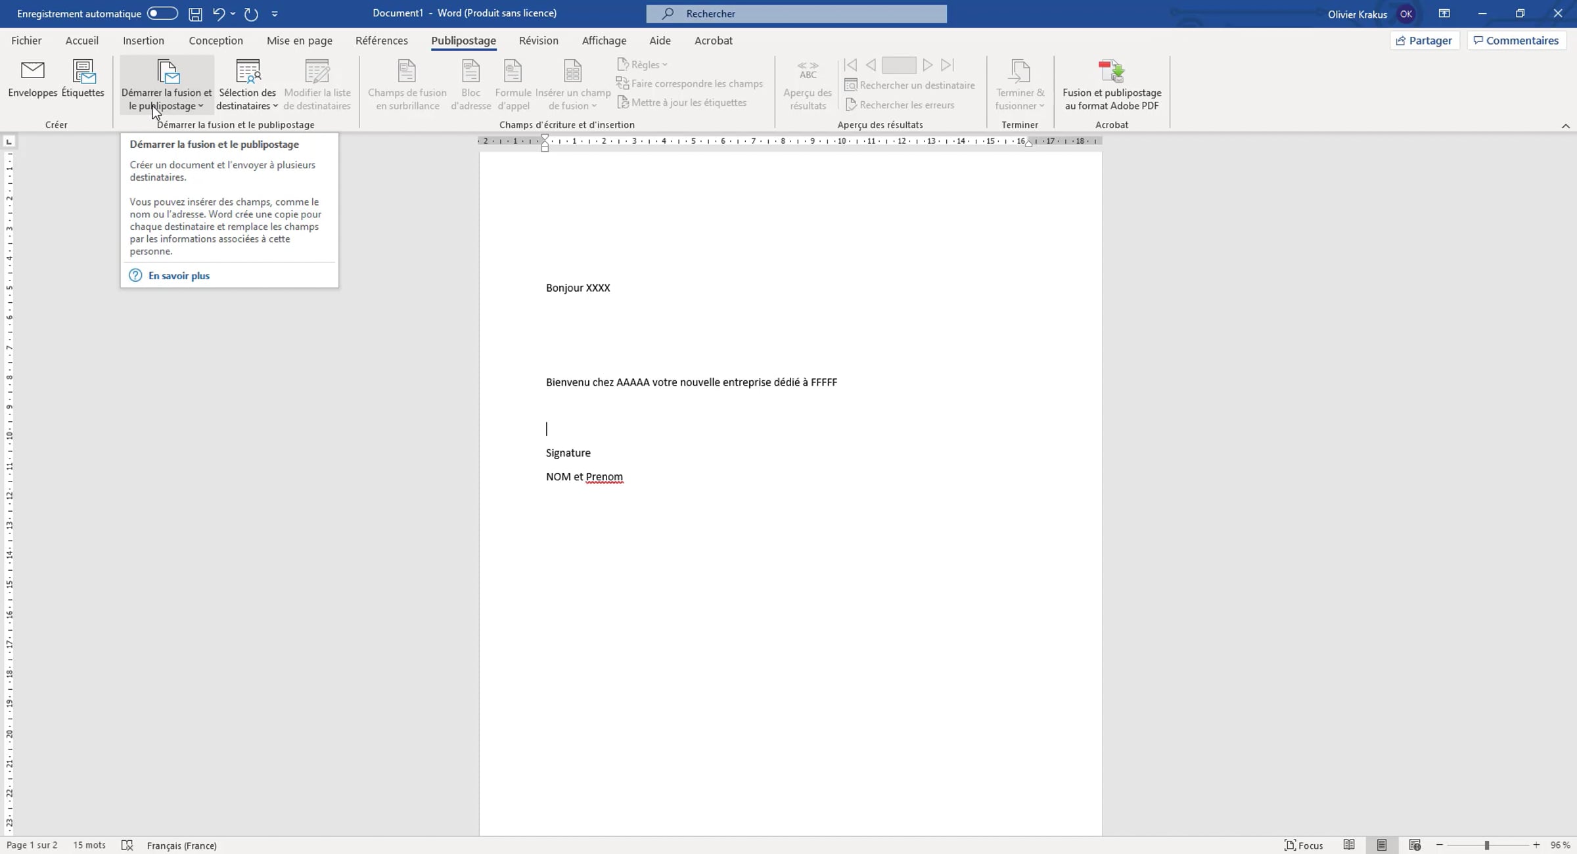Switch to the Révision tab
The height and width of the screenshot is (854, 1577).
pos(538,41)
